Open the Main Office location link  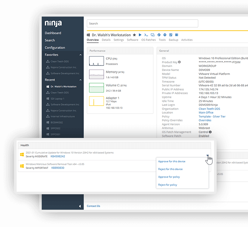[x=206, y=113]
